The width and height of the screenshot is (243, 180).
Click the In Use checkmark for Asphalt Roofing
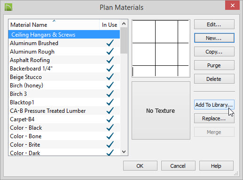coord(110,60)
